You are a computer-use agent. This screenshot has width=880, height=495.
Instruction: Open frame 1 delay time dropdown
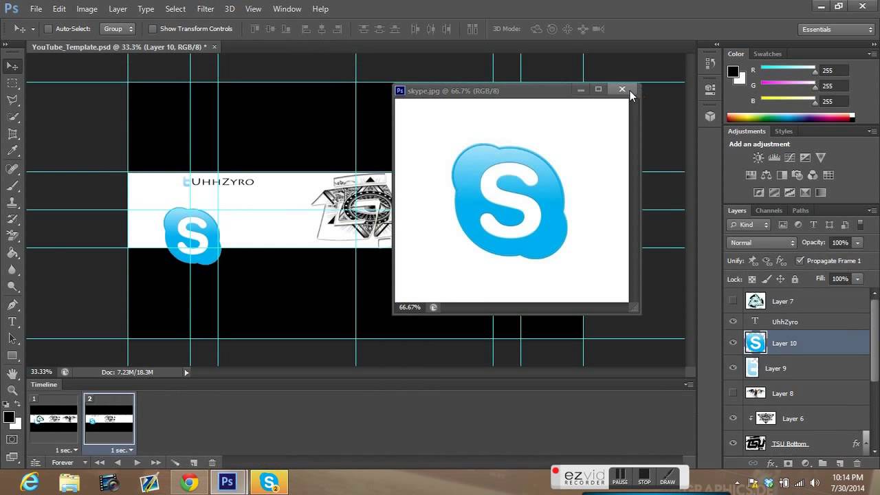coord(67,450)
